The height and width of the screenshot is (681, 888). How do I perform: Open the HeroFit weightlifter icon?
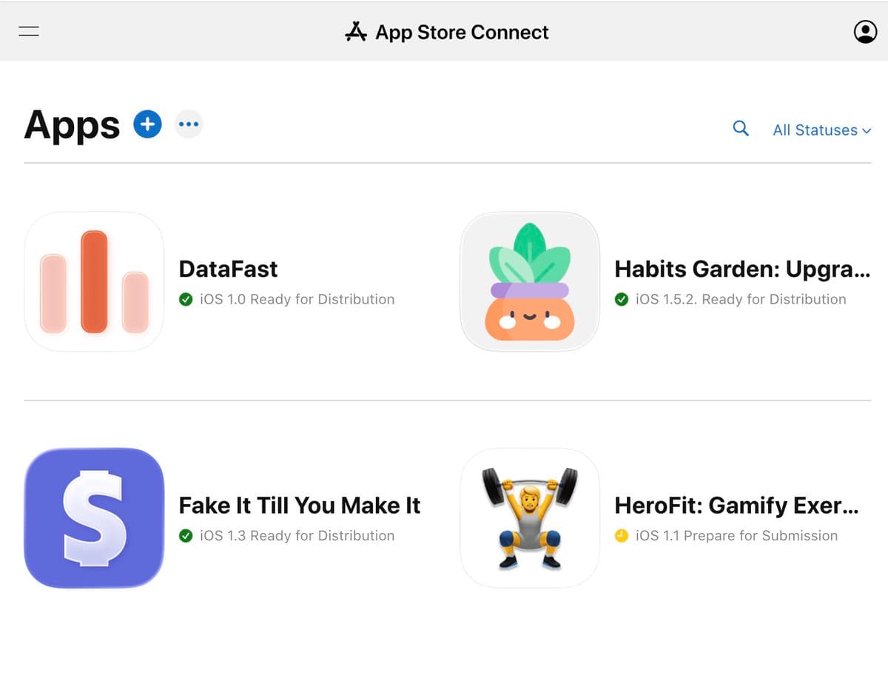click(530, 518)
